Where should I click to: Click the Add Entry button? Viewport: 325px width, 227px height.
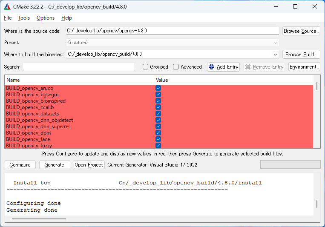coord(224,67)
